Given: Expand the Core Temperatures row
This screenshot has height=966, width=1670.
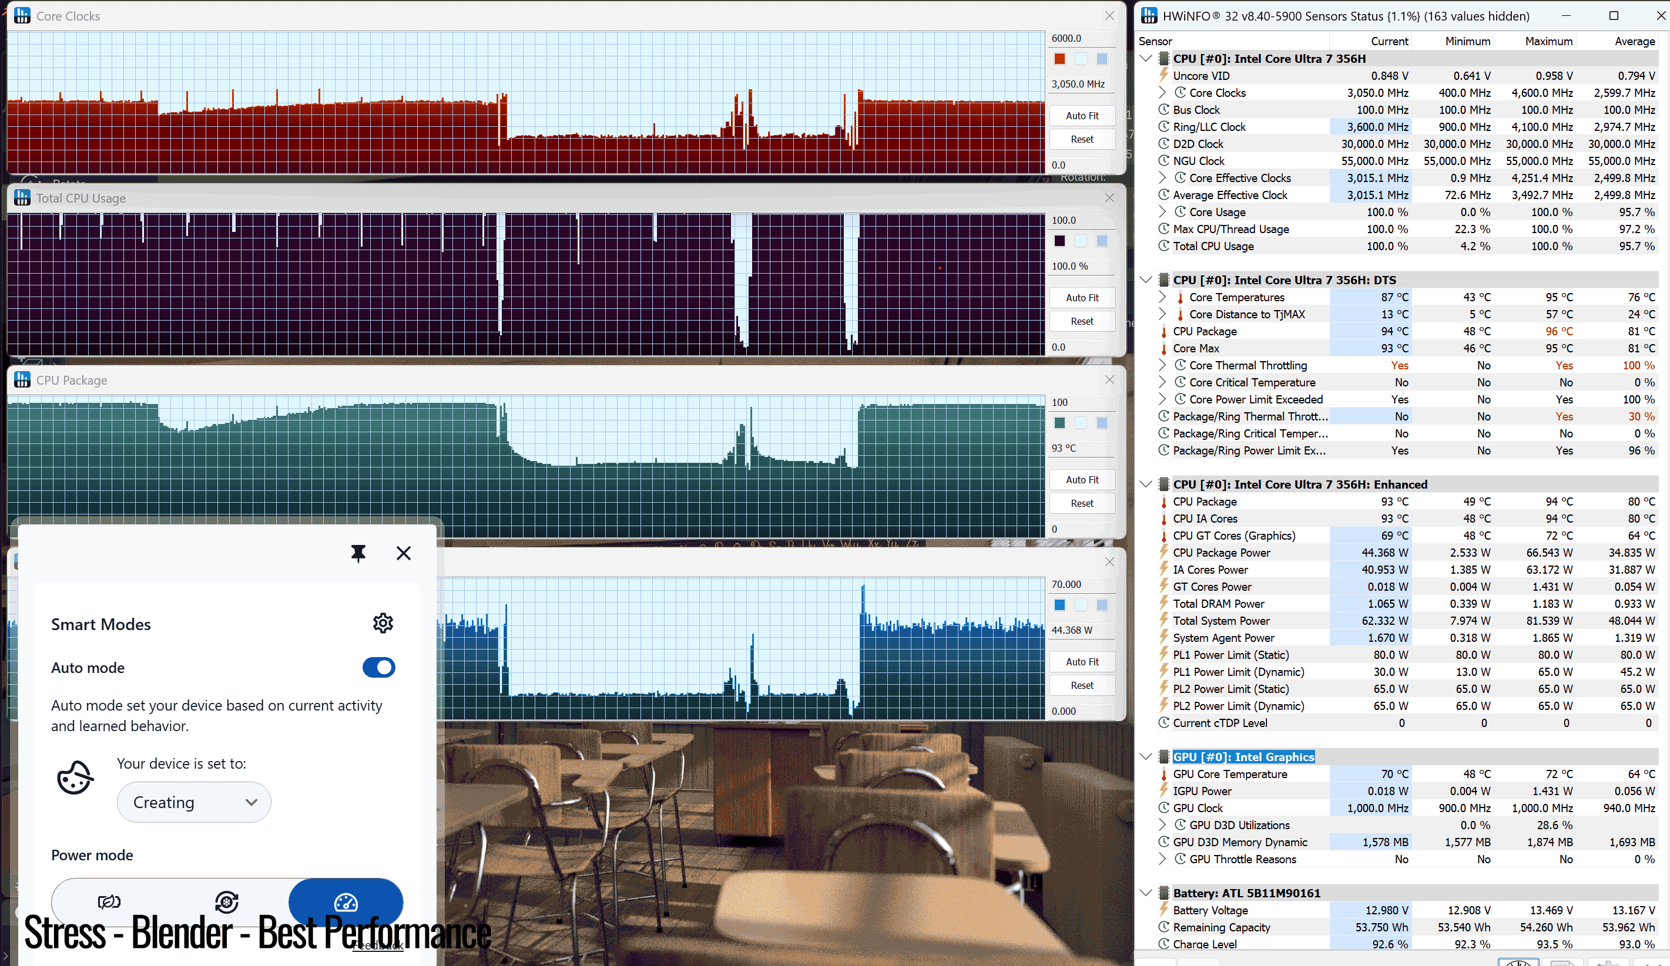Looking at the screenshot, I should pos(1162,297).
